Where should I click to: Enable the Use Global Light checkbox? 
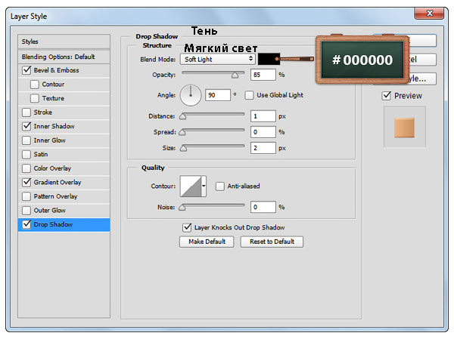click(249, 95)
